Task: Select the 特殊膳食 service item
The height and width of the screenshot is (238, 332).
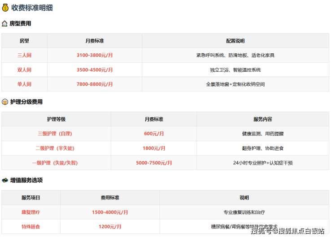Action: coord(31,227)
